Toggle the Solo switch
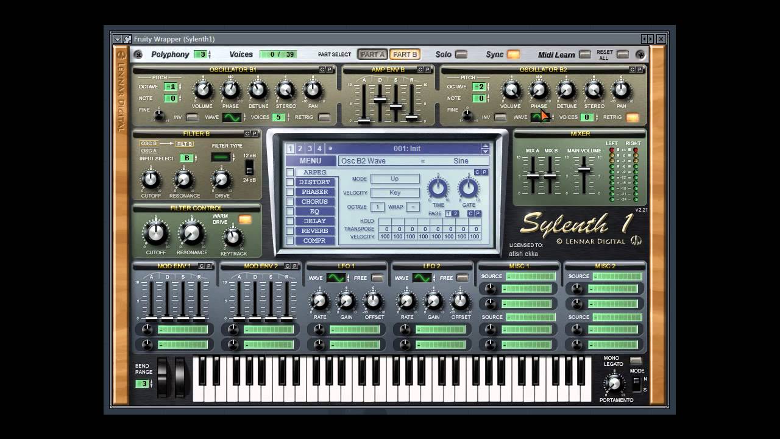The height and width of the screenshot is (439, 780). click(461, 54)
